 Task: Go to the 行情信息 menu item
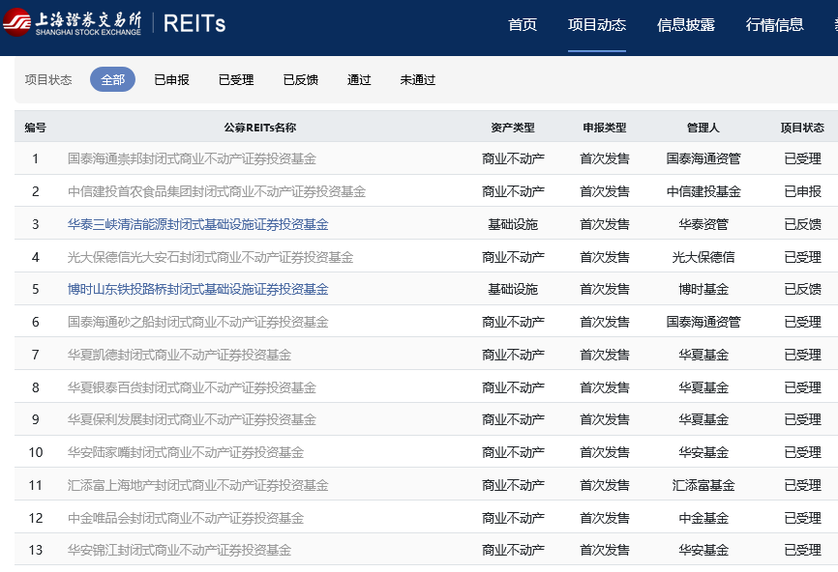[774, 25]
